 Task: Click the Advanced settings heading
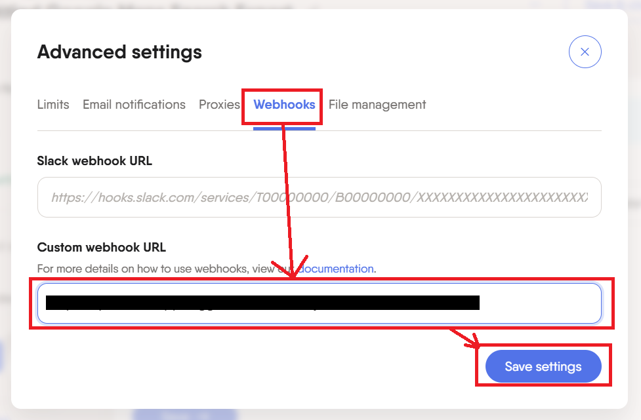(119, 52)
